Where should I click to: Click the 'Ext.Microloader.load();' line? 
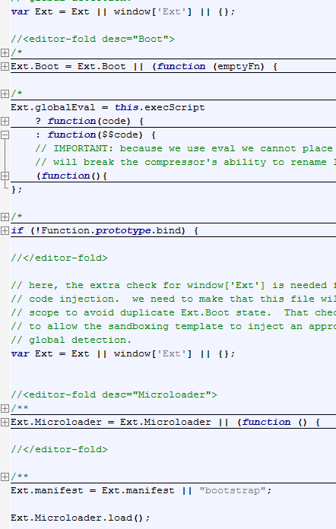coord(81,518)
